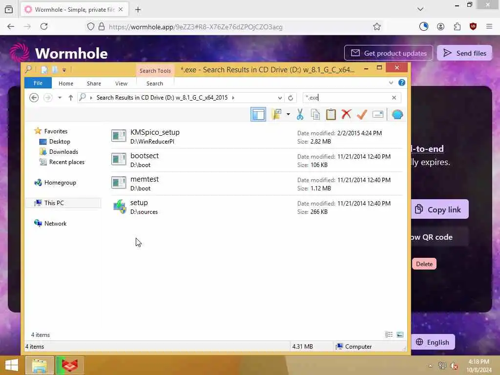Click the memtest file icon

click(119, 183)
